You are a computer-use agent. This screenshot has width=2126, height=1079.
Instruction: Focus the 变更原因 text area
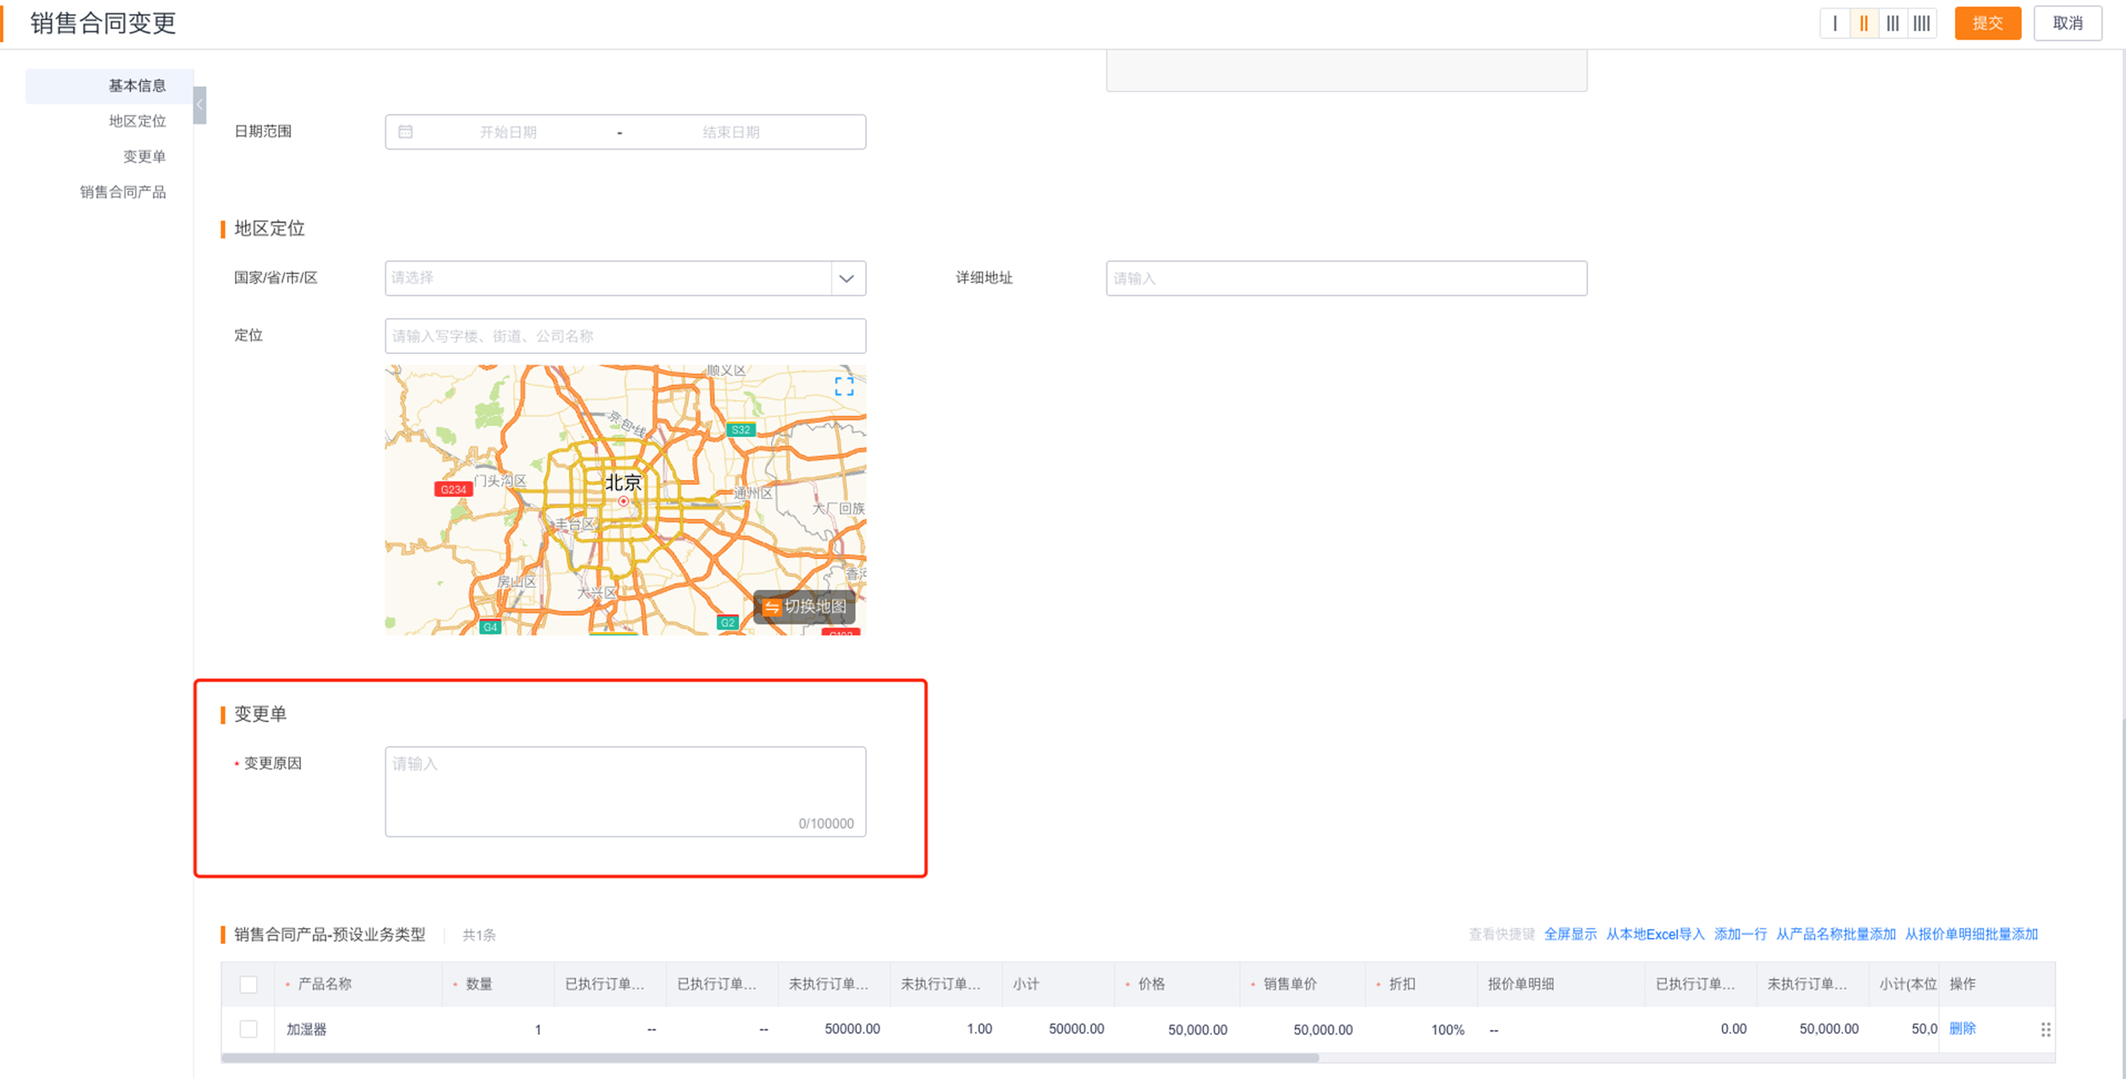point(625,791)
